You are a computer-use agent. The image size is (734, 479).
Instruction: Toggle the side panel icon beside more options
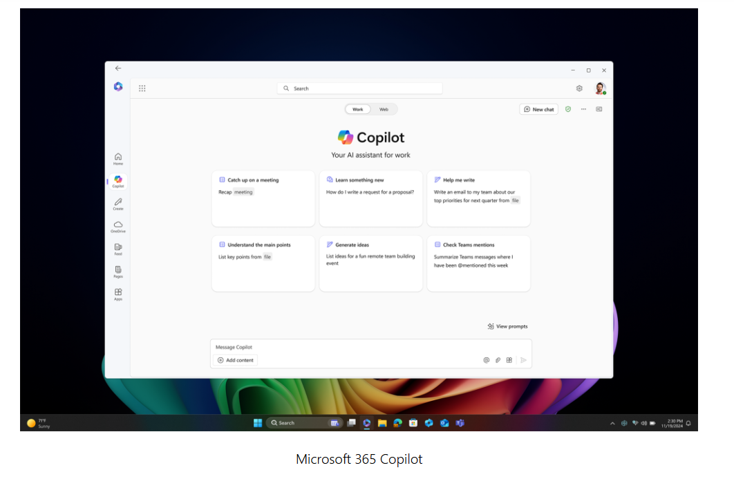599,109
